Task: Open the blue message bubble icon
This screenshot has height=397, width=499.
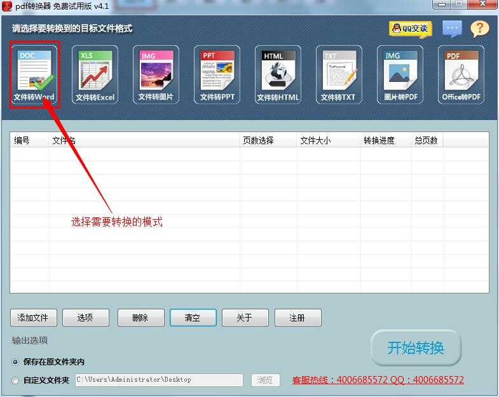Action: click(x=452, y=29)
